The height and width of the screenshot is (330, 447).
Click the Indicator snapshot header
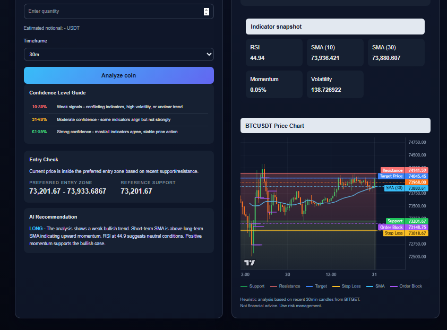(335, 27)
